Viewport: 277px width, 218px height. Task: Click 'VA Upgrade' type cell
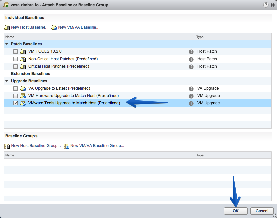point(208,88)
